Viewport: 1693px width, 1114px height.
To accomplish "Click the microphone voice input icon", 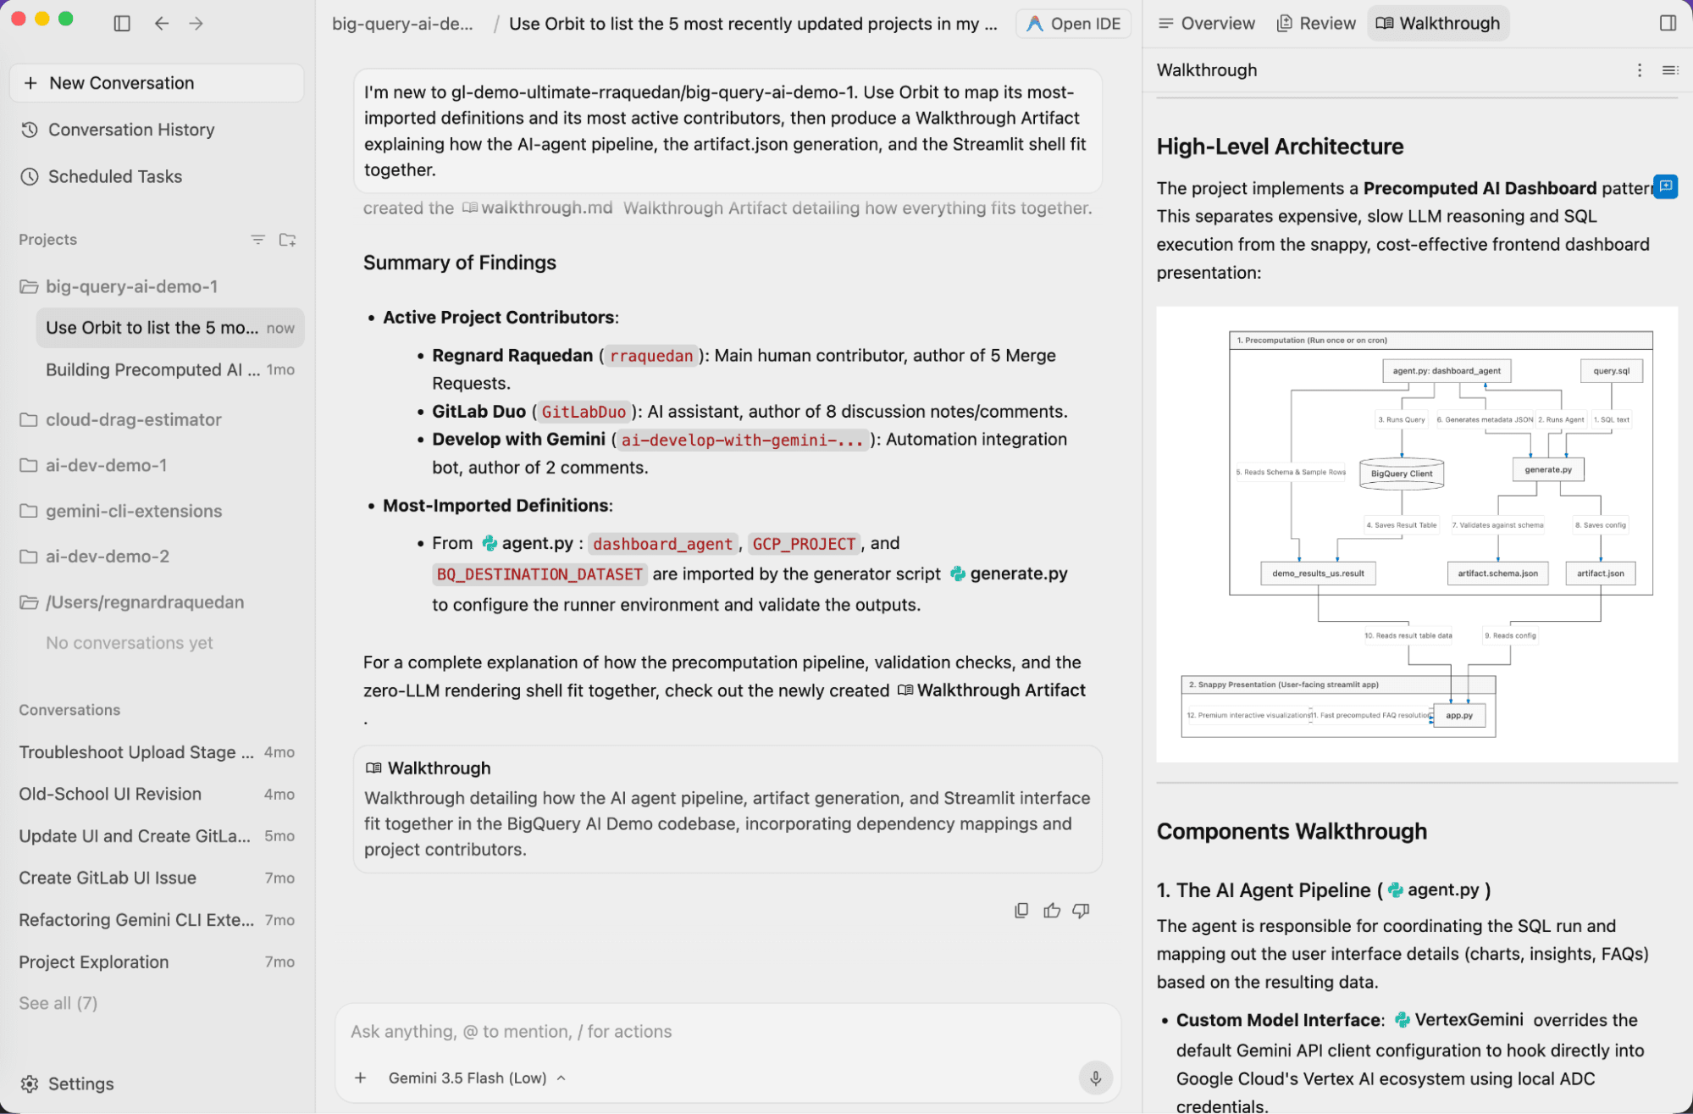I will (1095, 1078).
